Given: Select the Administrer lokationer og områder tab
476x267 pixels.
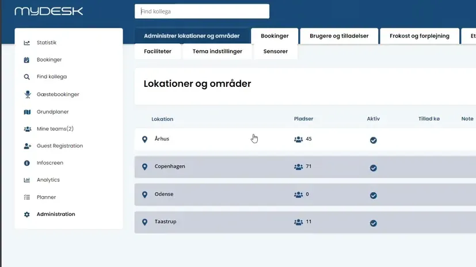Looking at the screenshot, I should (x=192, y=36).
